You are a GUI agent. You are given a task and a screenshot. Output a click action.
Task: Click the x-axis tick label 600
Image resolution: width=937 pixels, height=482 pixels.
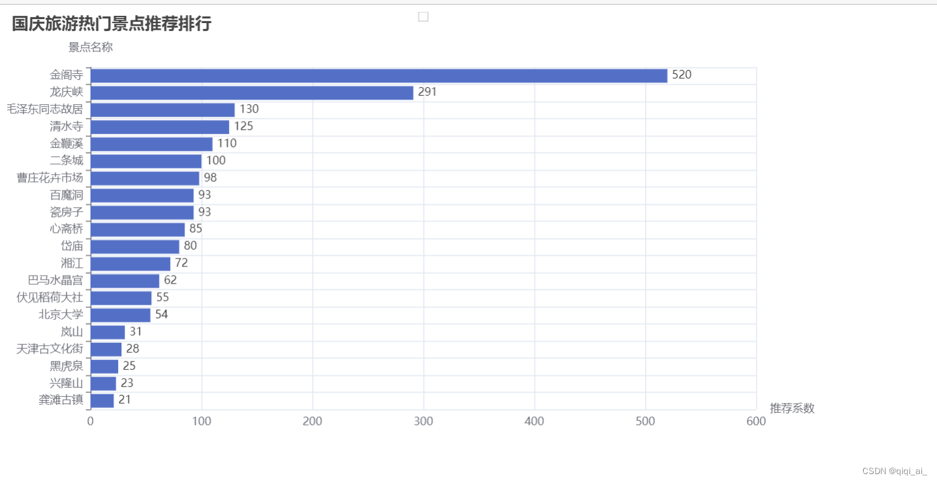[x=756, y=422]
